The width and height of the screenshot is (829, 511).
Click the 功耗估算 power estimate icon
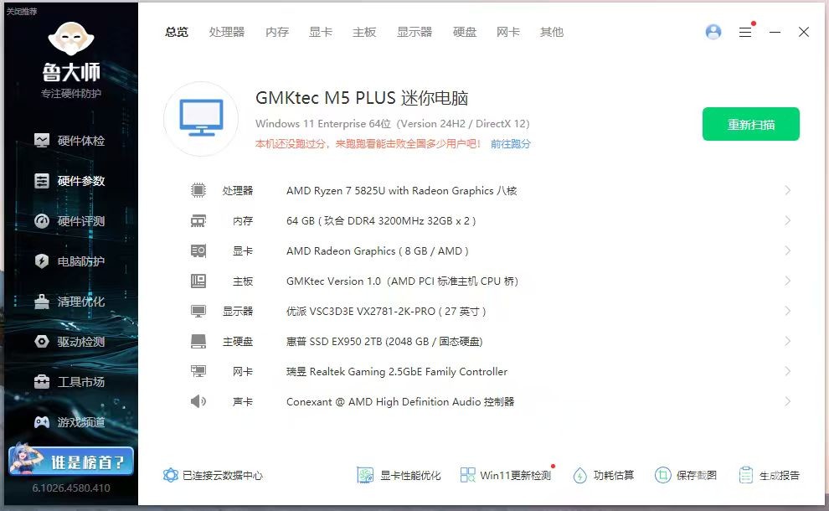pos(580,476)
